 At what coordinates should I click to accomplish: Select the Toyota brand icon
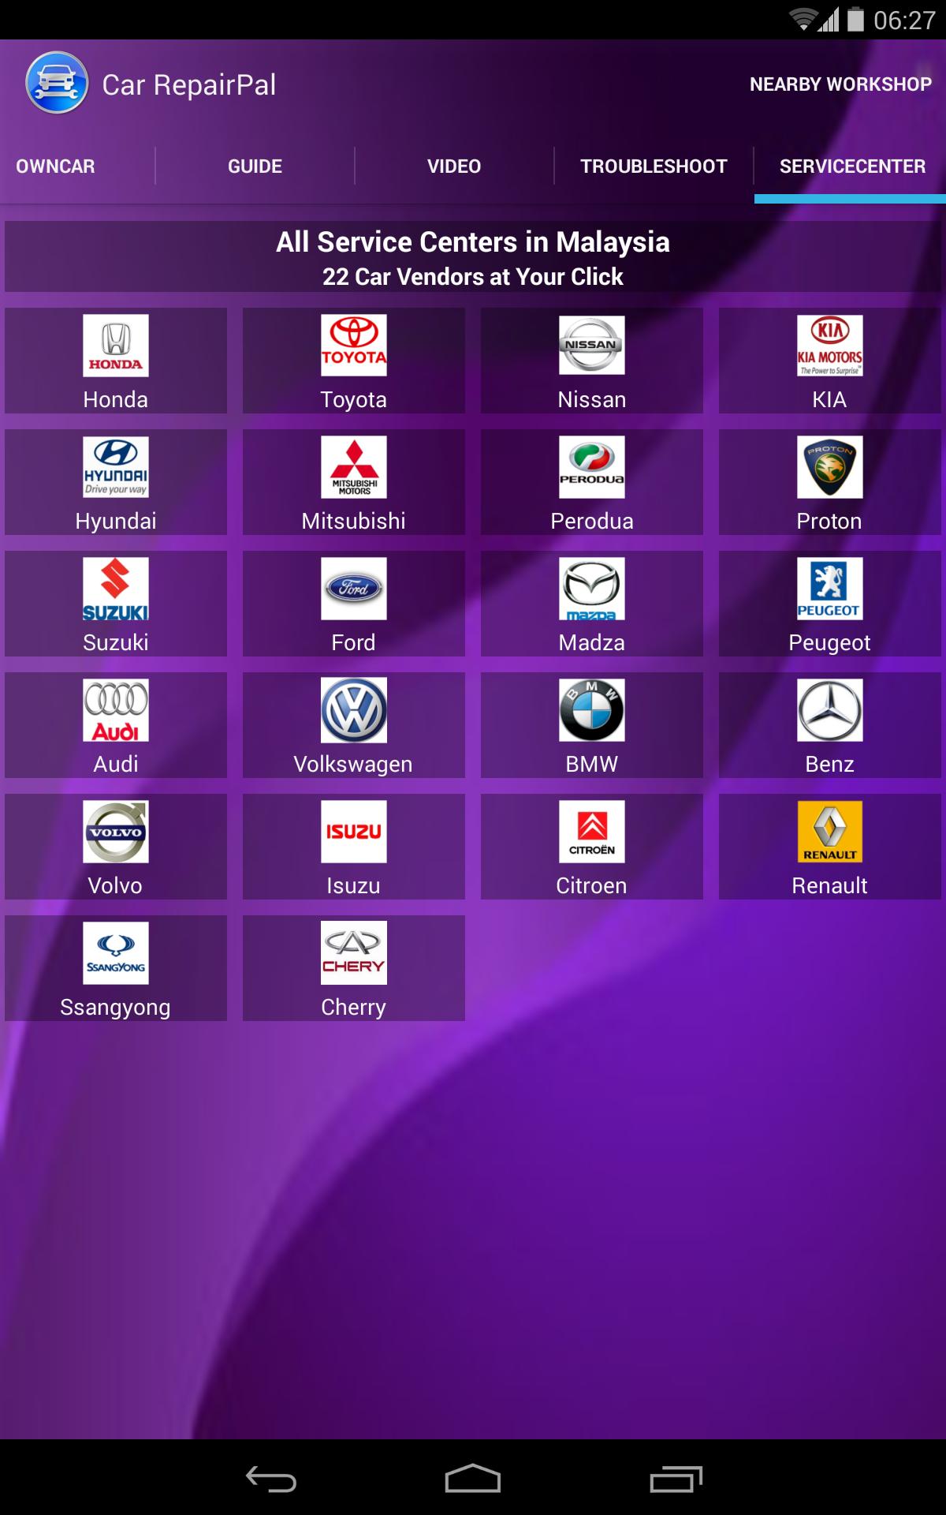click(x=353, y=346)
